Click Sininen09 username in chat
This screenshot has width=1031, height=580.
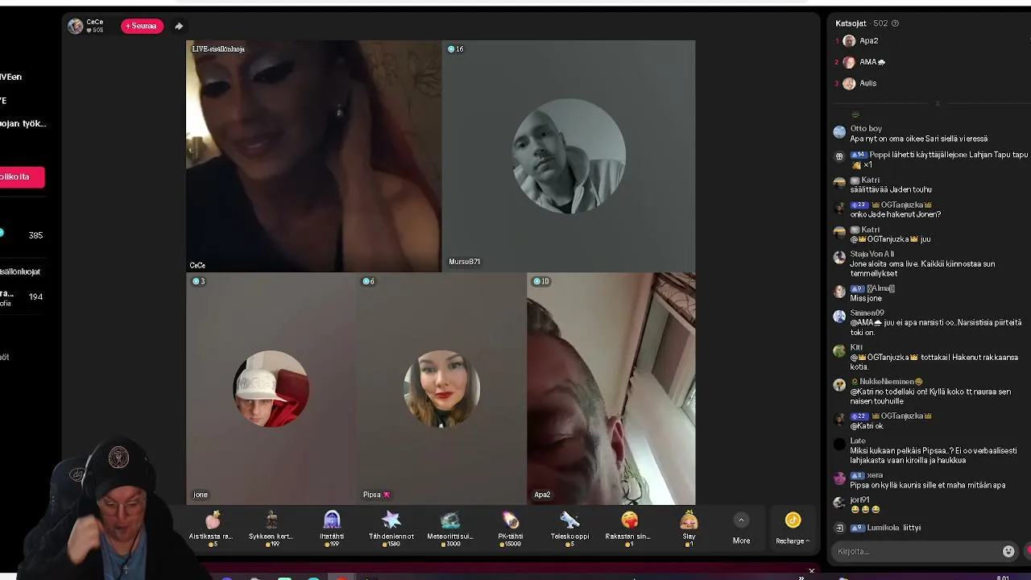867,313
